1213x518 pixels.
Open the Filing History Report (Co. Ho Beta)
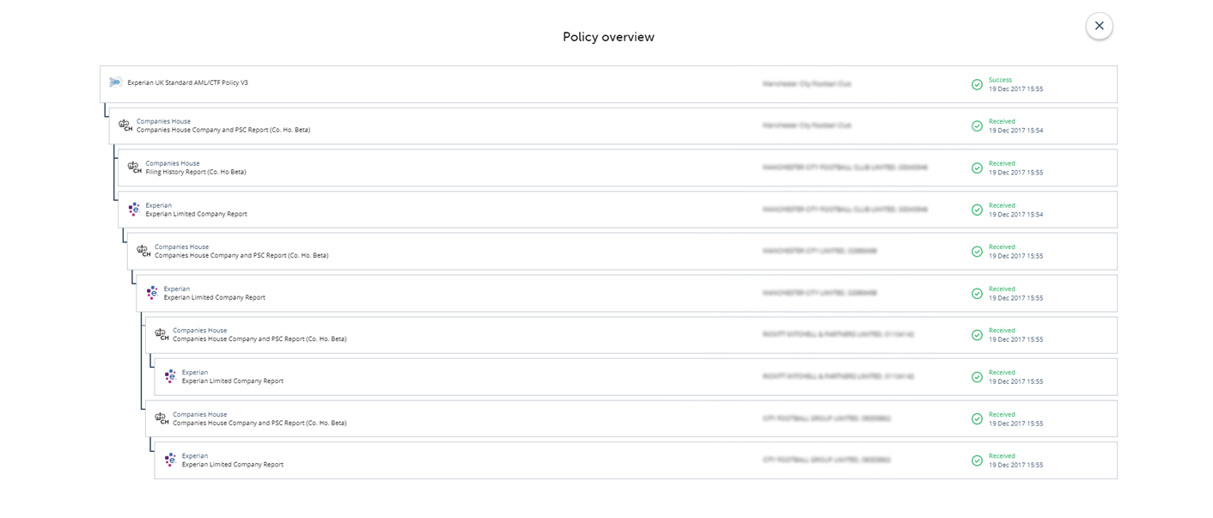[618, 168]
